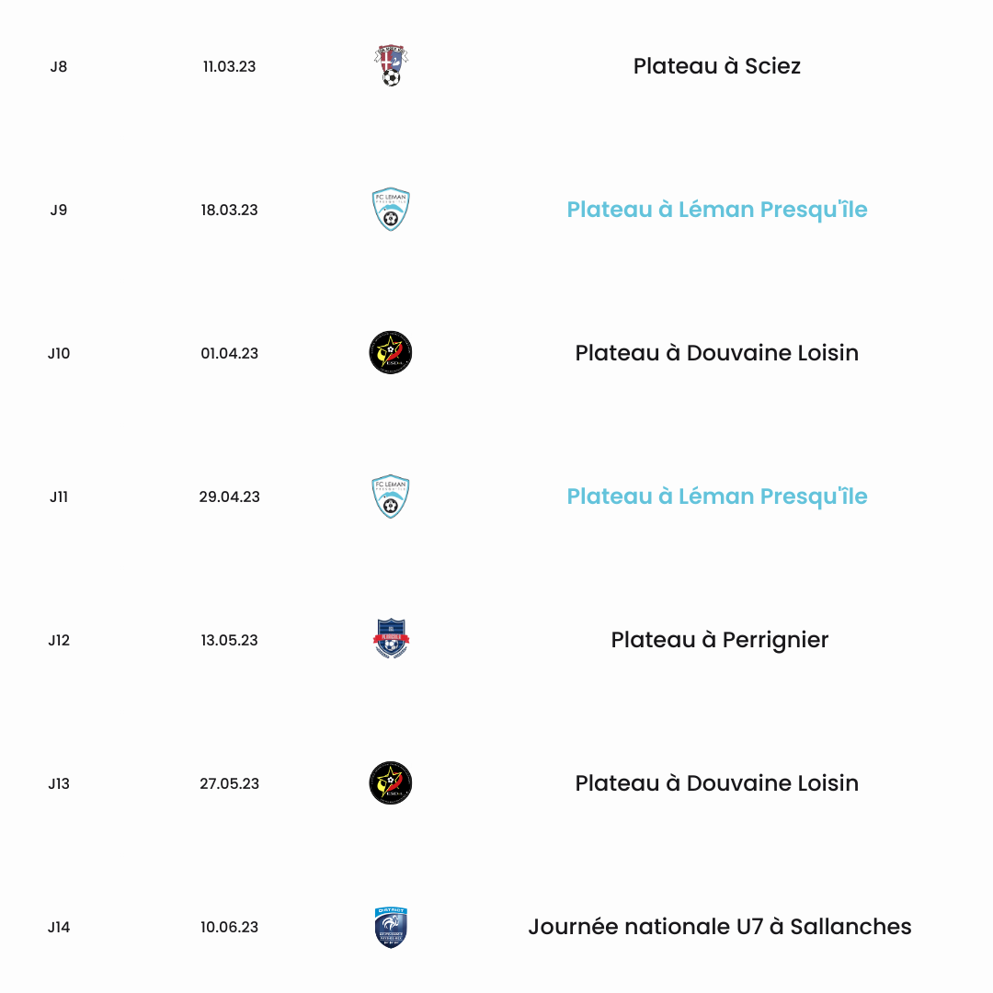Click the District crest for J14
Image resolution: width=993 pixels, height=993 pixels.
391,927
